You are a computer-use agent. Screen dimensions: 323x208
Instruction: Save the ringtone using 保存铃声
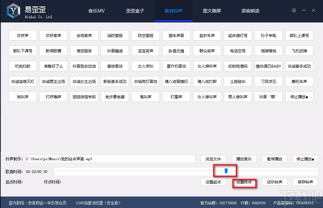(305, 182)
